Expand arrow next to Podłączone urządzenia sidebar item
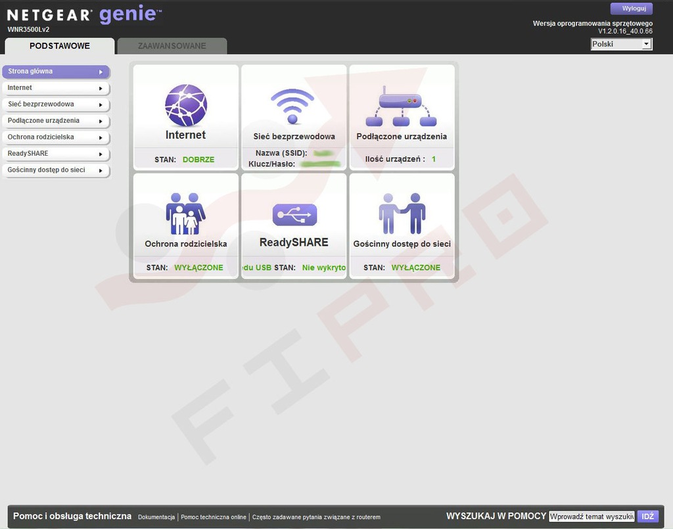Viewport: 673px width, 529px height. click(101, 122)
